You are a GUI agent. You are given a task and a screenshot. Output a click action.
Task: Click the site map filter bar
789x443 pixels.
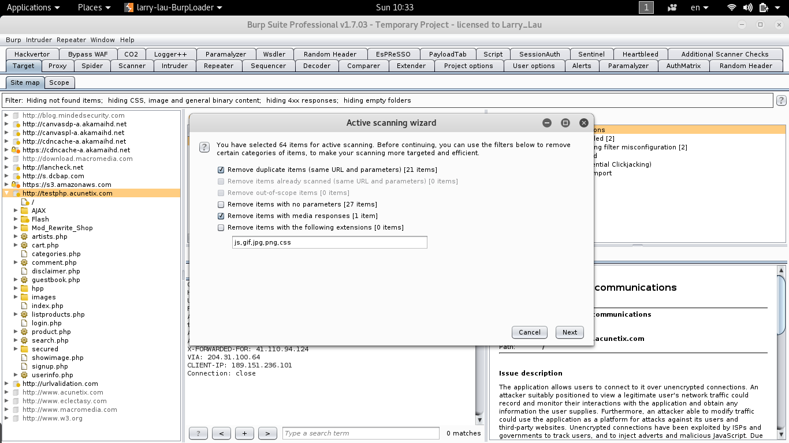point(388,100)
